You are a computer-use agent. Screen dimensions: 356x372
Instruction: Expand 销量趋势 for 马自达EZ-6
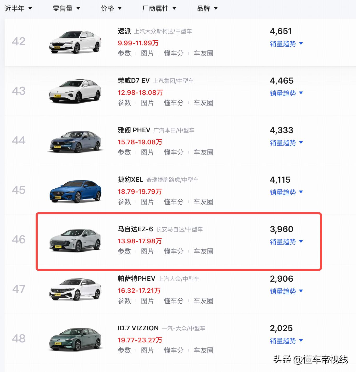[x=286, y=242]
